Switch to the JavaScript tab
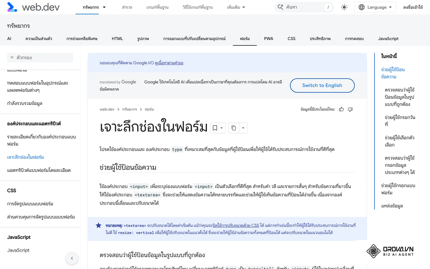 pyautogui.click(x=388, y=39)
